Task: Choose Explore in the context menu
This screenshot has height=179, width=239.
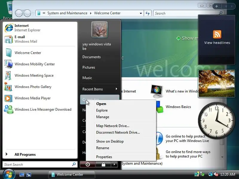Action: click(102, 110)
